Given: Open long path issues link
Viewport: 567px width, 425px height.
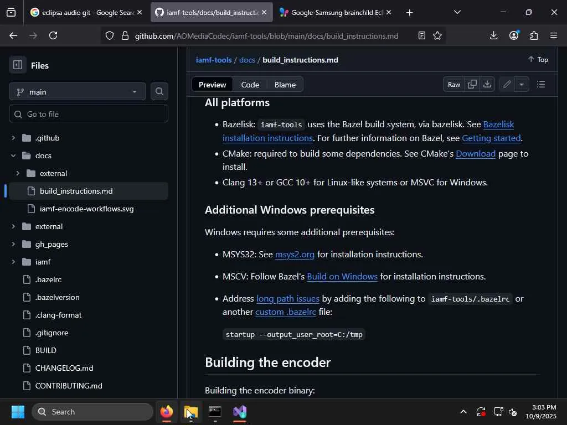Looking at the screenshot, I should [288, 299].
